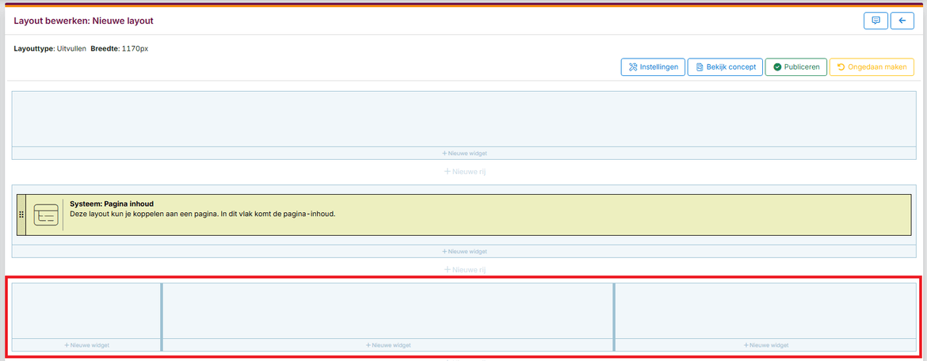Click the drag handle on Pagina inhoud widget
927x361 pixels.
21,215
